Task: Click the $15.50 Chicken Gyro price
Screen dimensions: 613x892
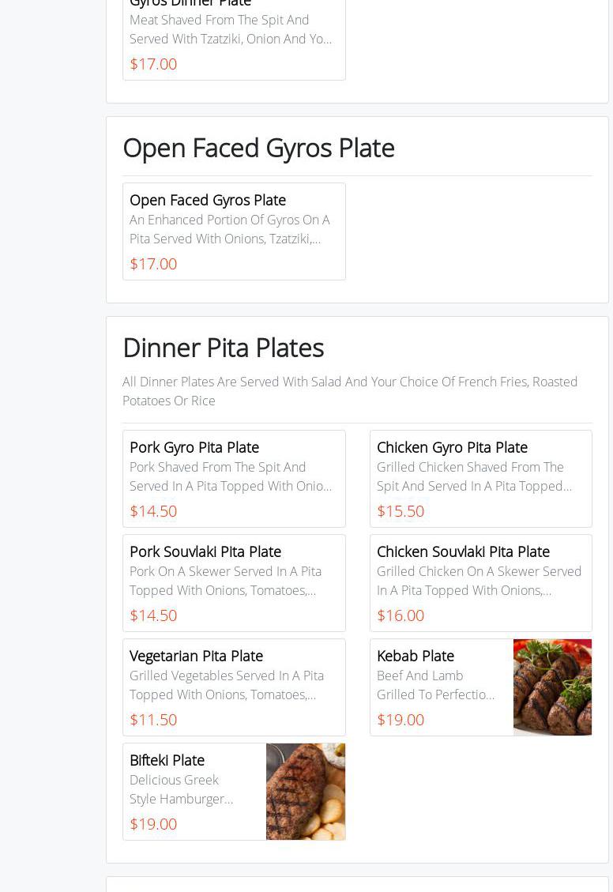Action: 401,511
